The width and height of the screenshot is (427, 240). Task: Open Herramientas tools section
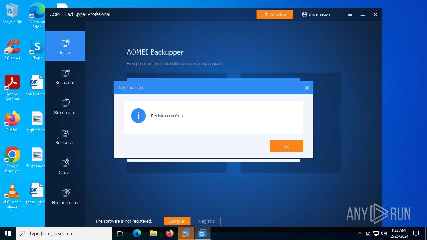[65, 196]
